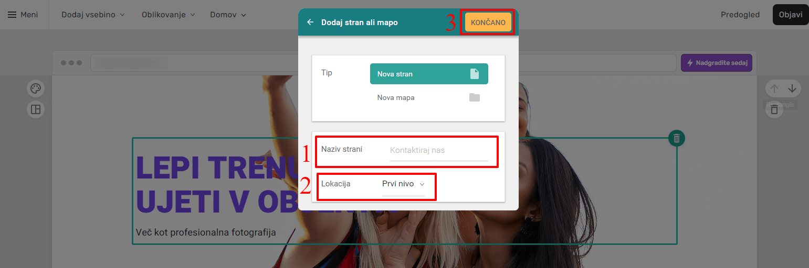Click the KONČANO button
Viewport: 809px width, 268px height.
(x=488, y=23)
